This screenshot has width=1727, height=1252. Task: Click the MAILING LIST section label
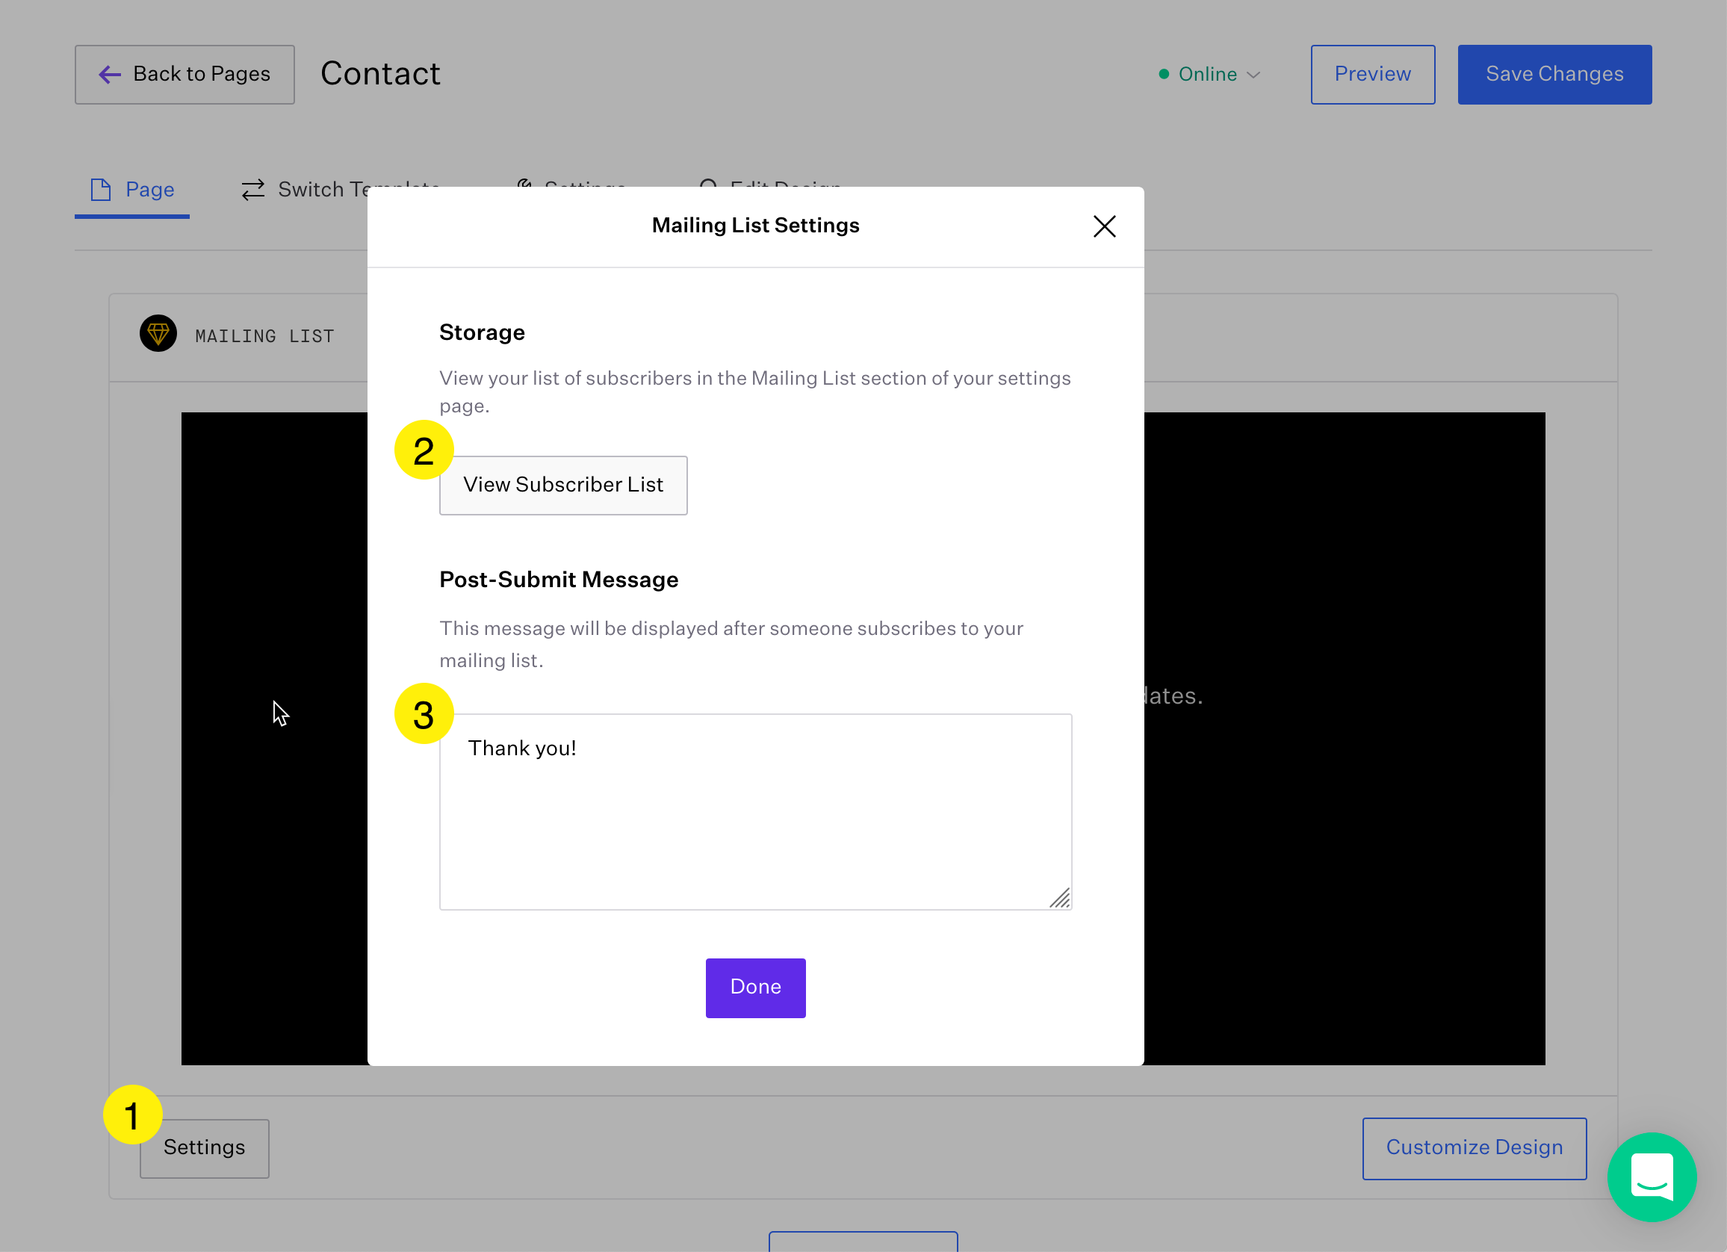(x=264, y=336)
